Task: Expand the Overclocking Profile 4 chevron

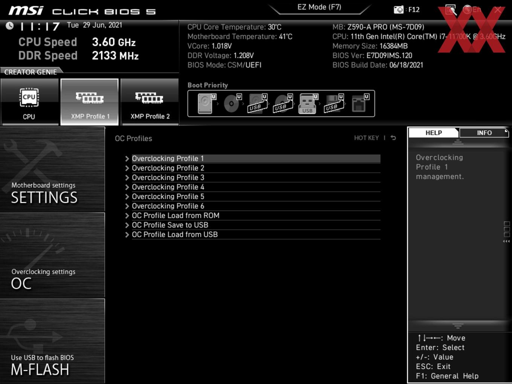Action: pos(127,187)
